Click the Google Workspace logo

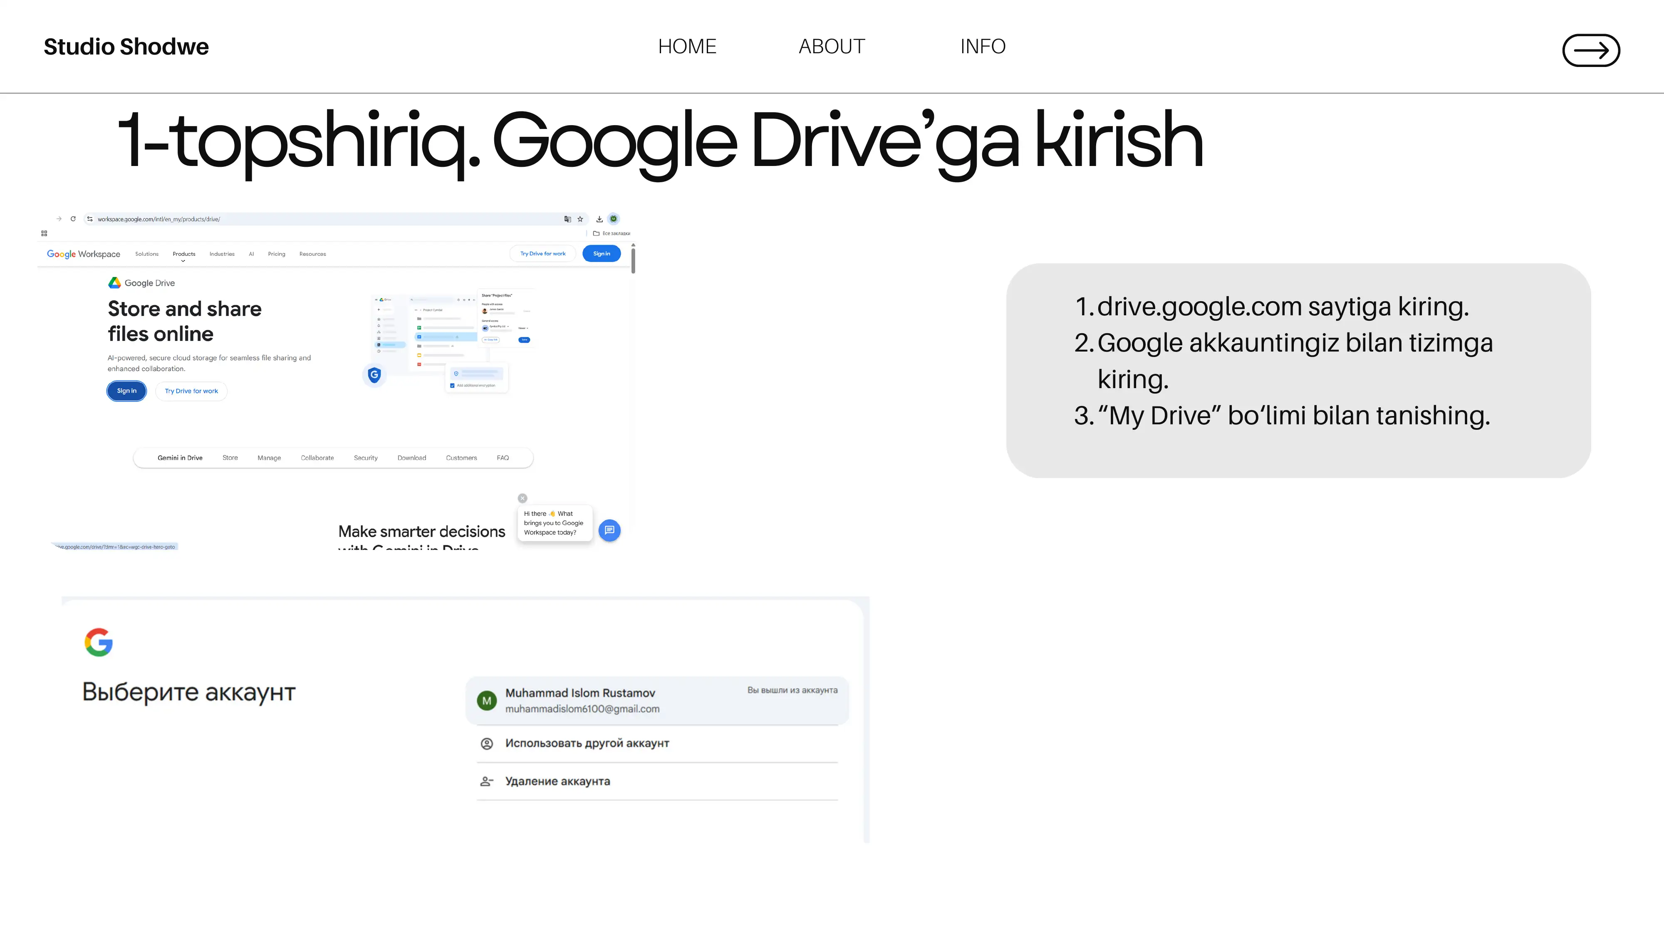coord(83,254)
